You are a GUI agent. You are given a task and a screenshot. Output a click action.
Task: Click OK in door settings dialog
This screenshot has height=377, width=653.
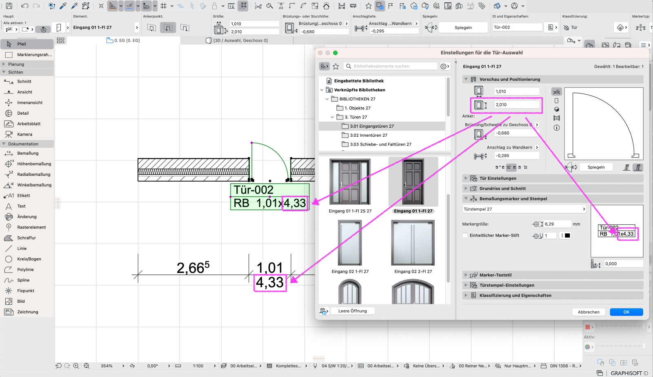(x=626, y=312)
